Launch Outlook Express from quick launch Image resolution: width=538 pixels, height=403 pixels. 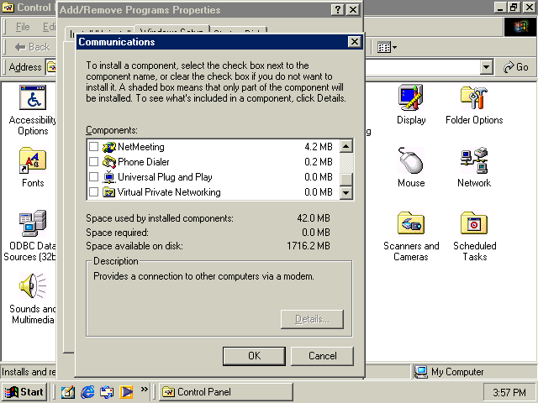[x=107, y=392]
